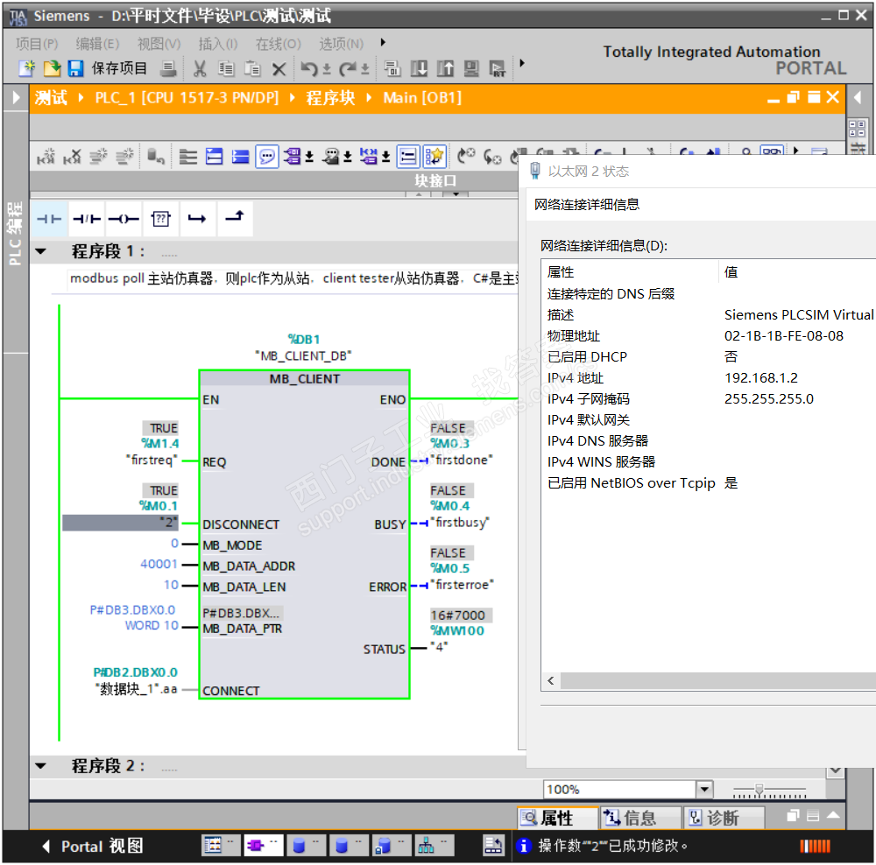Screen dimensions: 876x865
Task: Switch to the 诊断 diagnostics tab
Action: click(x=724, y=818)
